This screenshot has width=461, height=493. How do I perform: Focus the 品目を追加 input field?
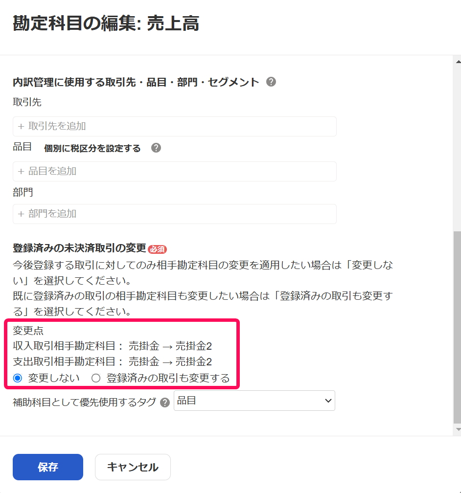click(175, 171)
